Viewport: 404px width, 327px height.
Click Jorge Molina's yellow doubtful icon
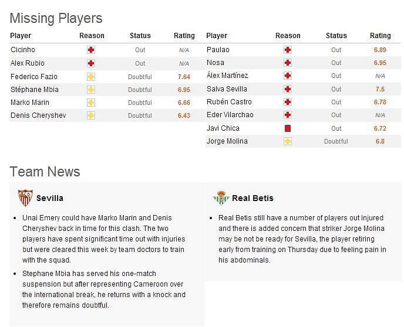click(x=288, y=141)
